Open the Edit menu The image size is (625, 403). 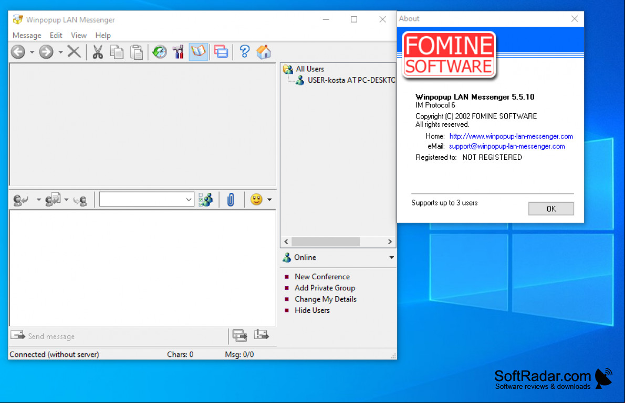click(x=56, y=36)
